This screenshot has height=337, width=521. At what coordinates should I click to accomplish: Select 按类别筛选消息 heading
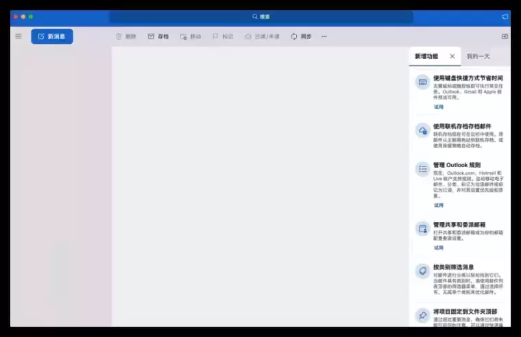click(453, 267)
